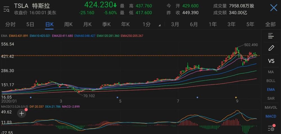281x134 pixels.
Task: Select the 月K monthly candlestick tab
Action: tap(87, 24)
